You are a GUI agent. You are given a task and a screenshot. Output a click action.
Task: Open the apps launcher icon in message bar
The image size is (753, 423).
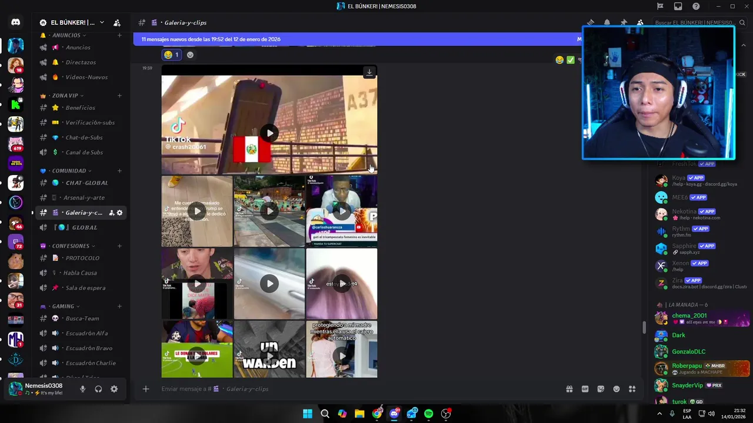pyautogui.click(x=632, y=389)
